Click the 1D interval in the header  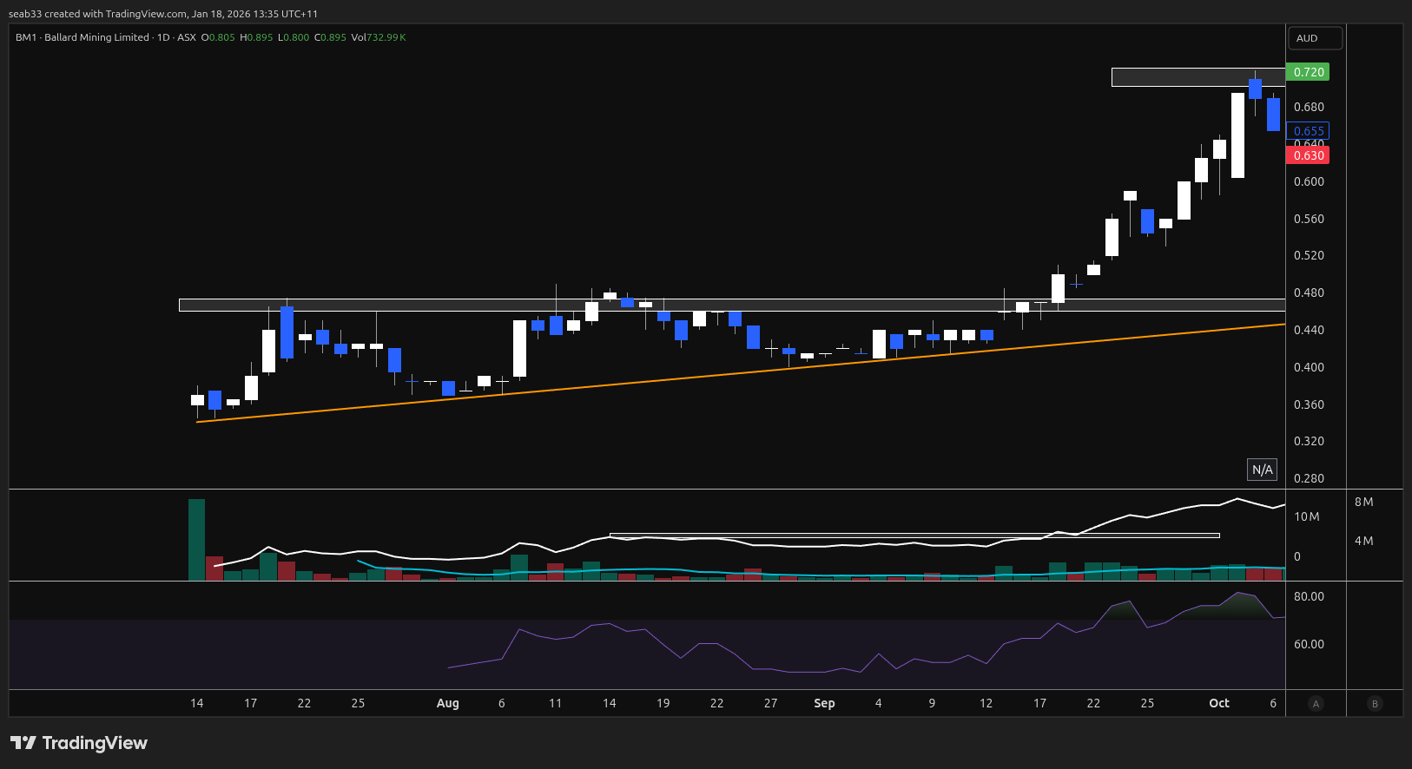163,37
